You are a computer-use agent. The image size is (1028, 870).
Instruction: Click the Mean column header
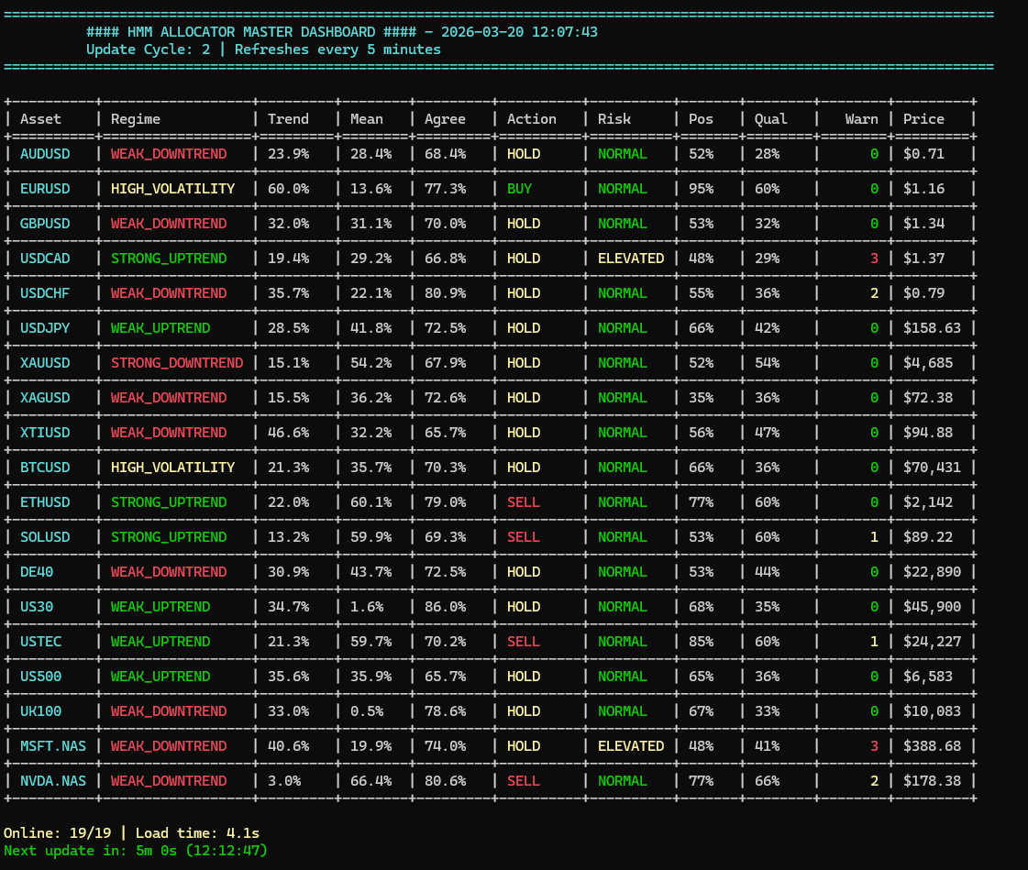tap(367, 119)
